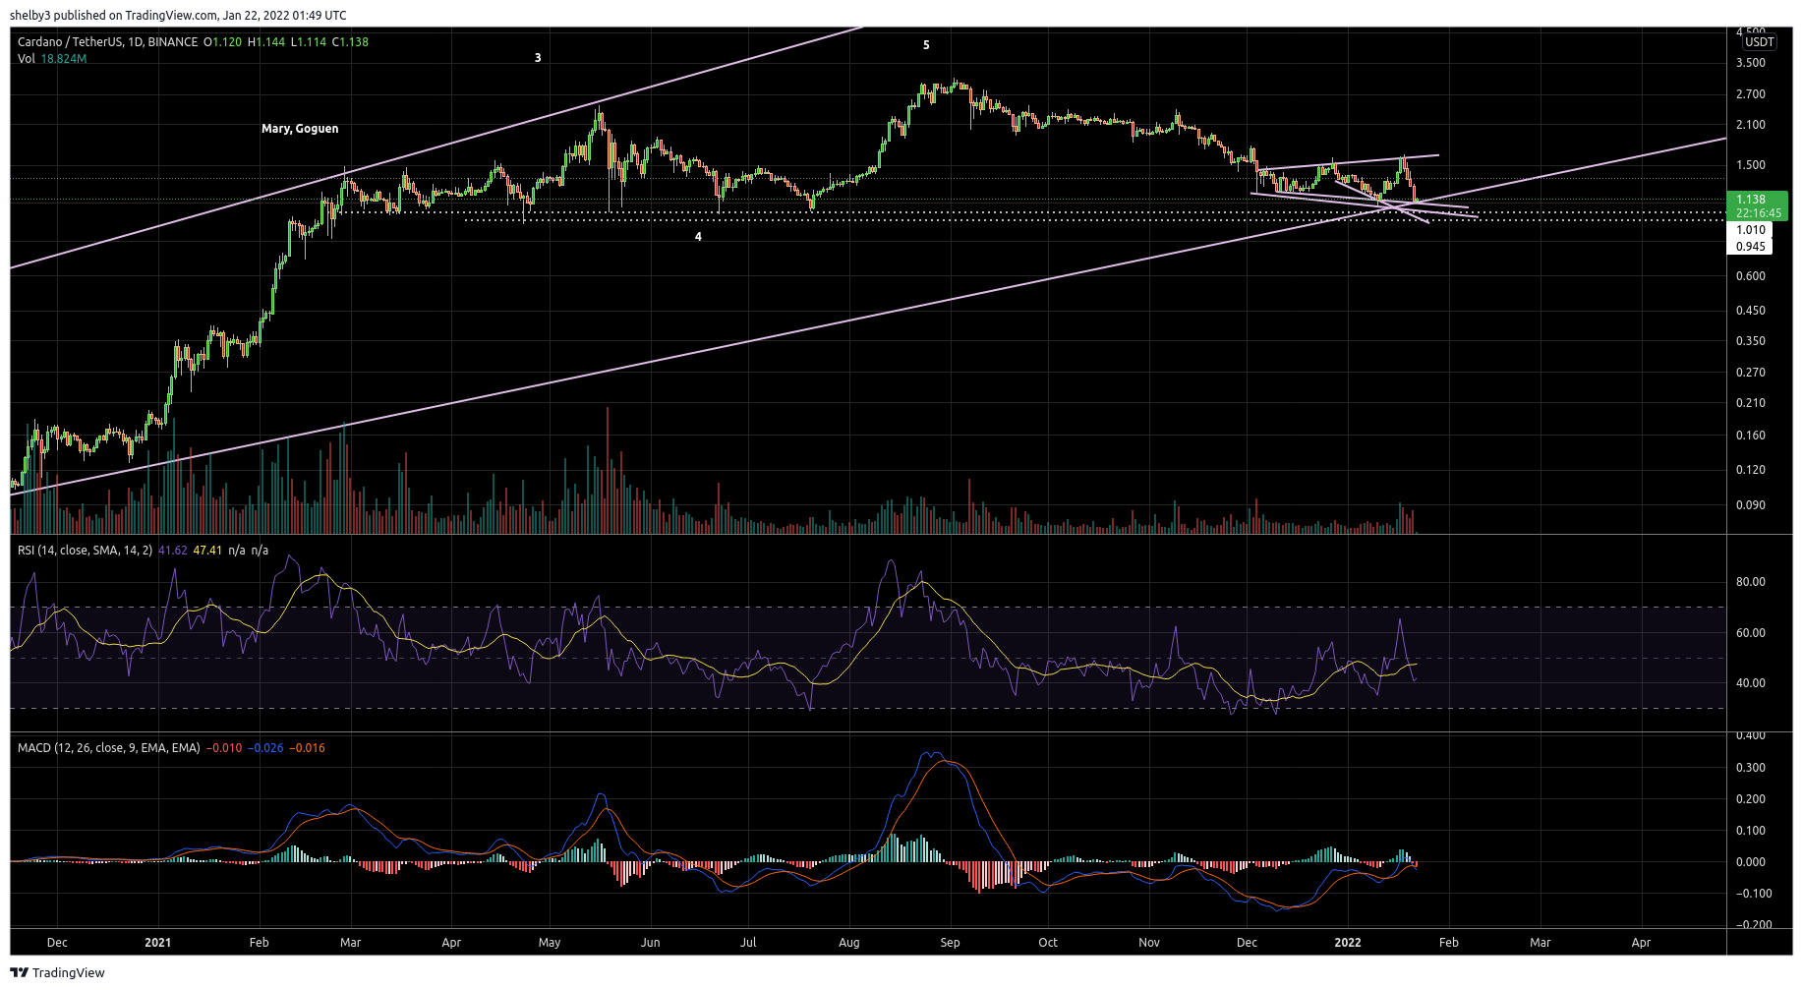1803x990 pixels.
Task: Click the RSI 40.00 scale label
Action: point(1751,683)
